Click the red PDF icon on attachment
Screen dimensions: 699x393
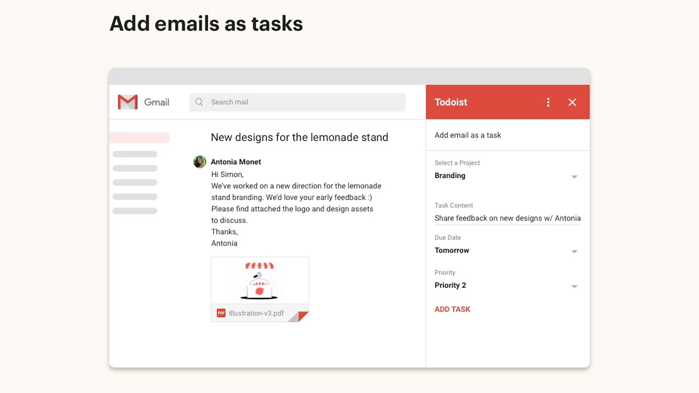(x=221, y=313)
